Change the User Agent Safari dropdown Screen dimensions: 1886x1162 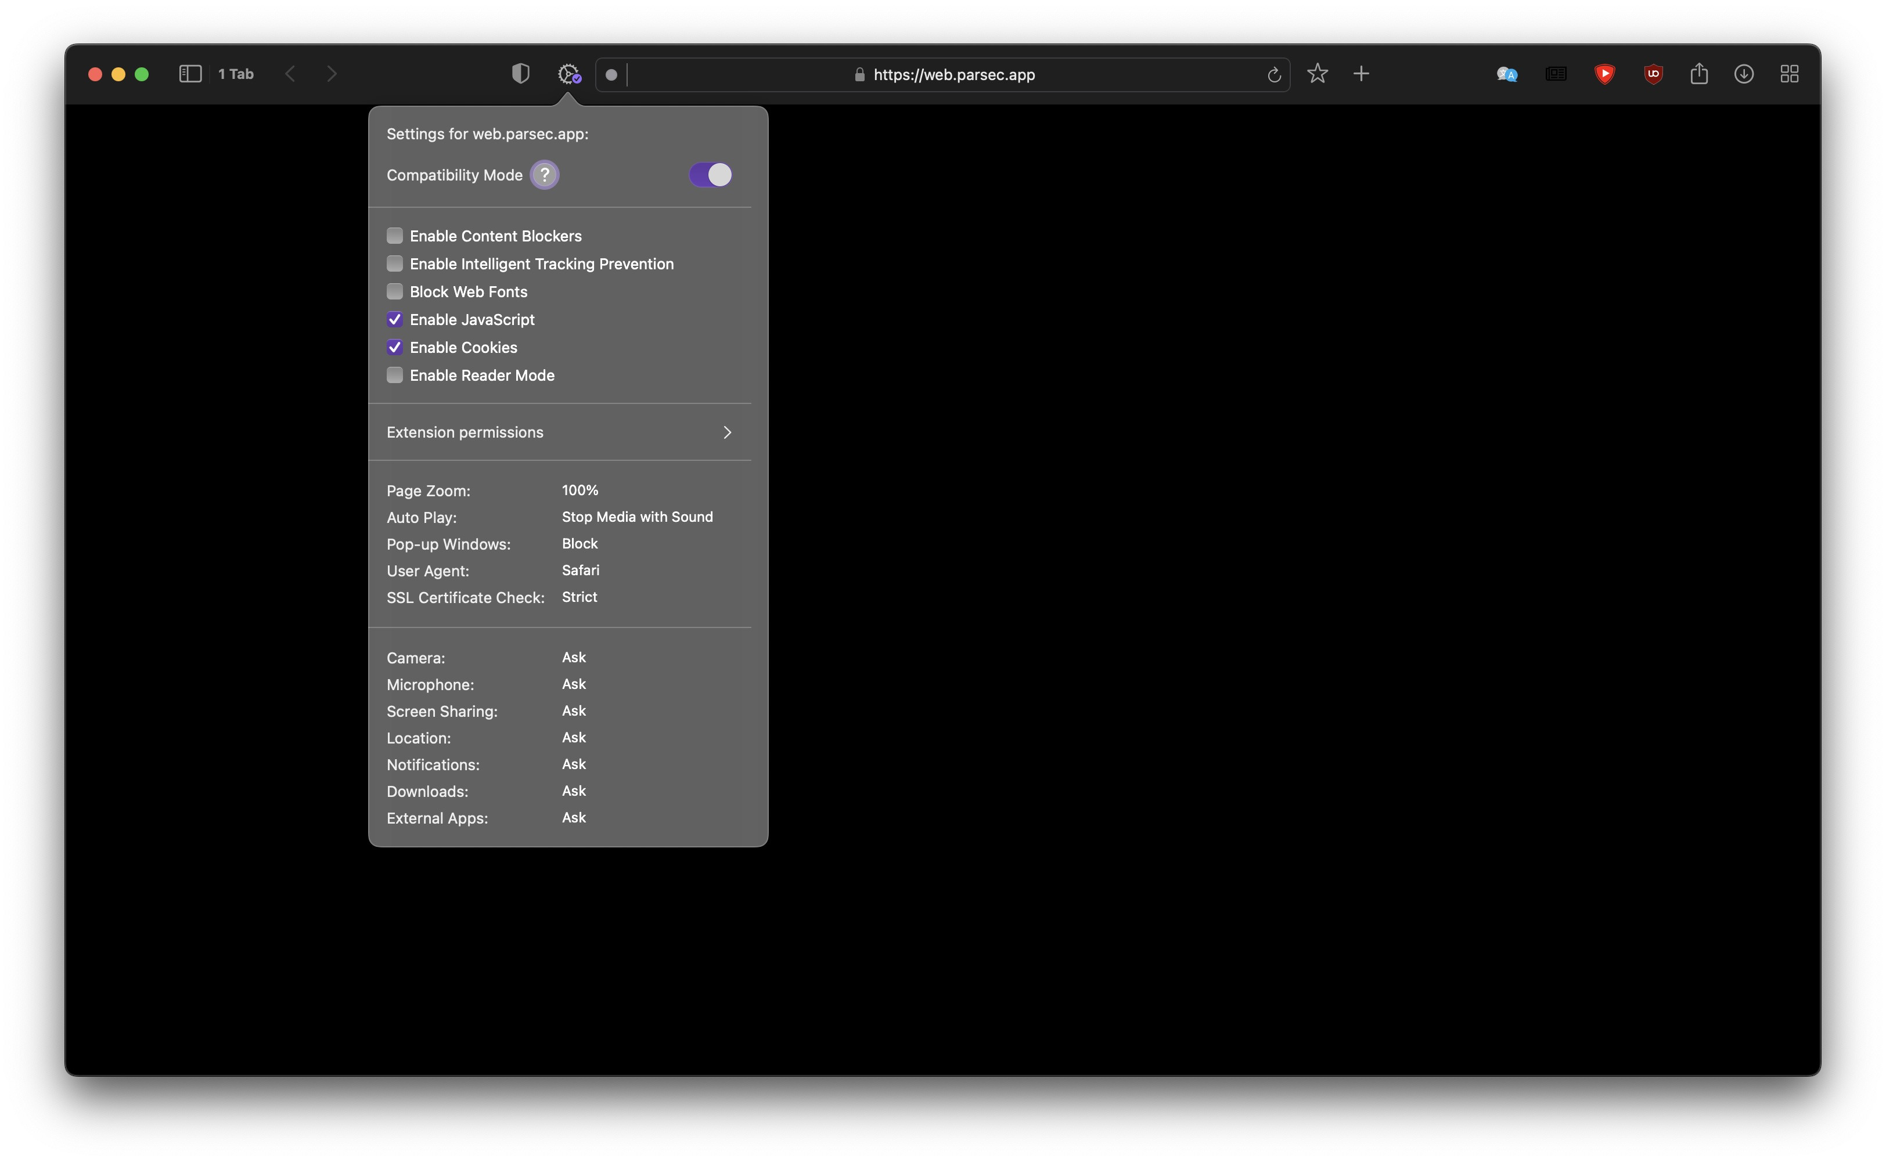580,570
